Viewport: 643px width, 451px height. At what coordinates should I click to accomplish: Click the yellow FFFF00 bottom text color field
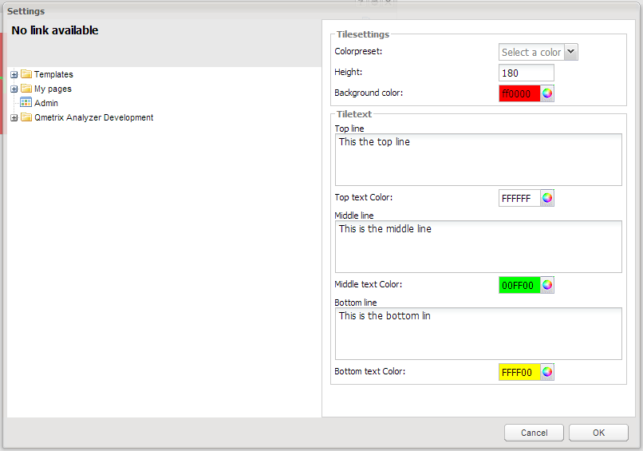click(x=519, y=372)
